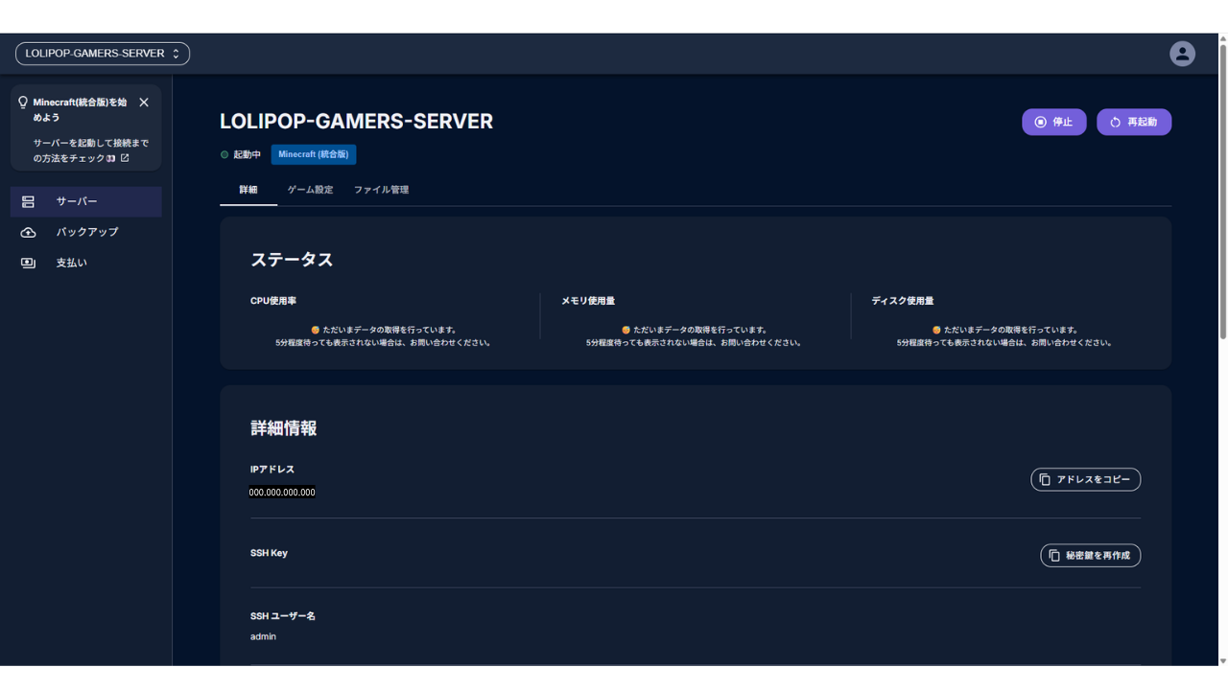Open the user account avatar menu
This screenshot has height=690, width=1228.
click(x=1182, y=54)
